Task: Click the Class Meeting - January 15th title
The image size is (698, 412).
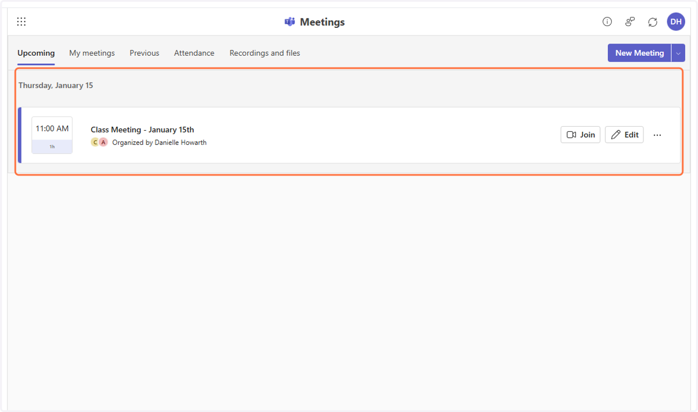Action: pos(143,130)
